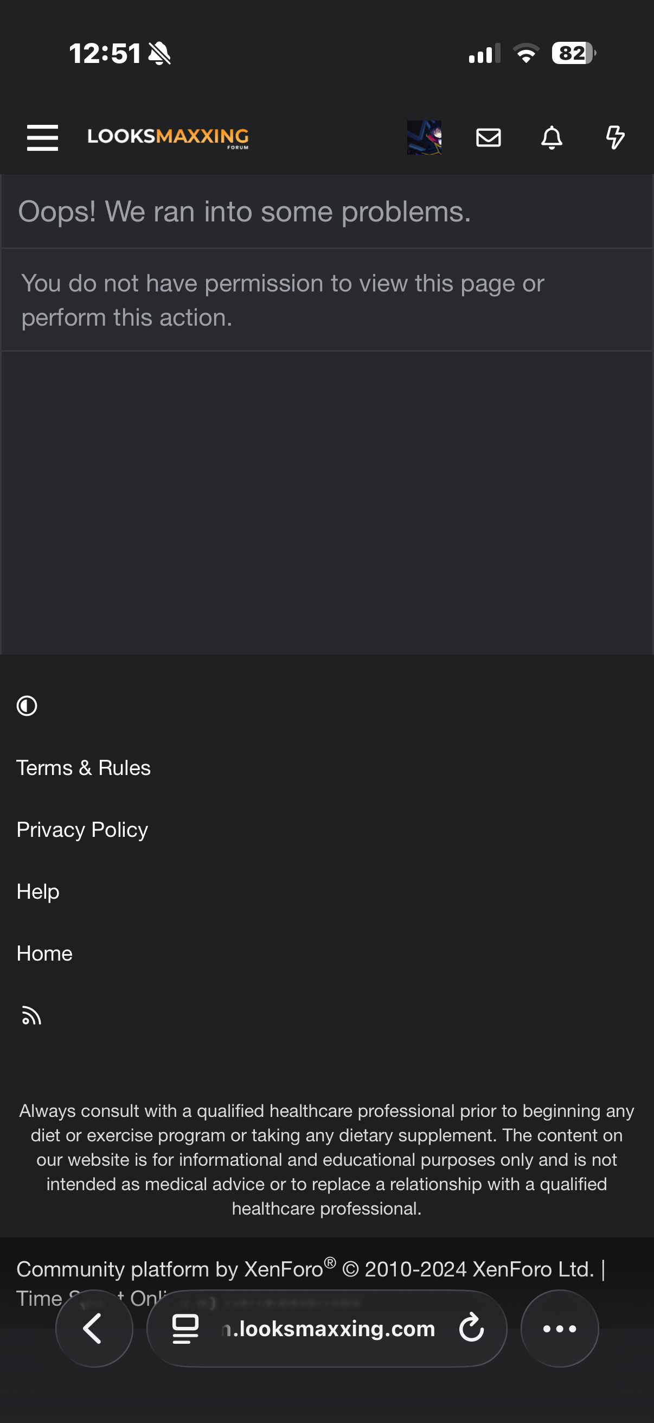
Task: Go to the Privacy Policy link
Action: click(x=82, y=830)
